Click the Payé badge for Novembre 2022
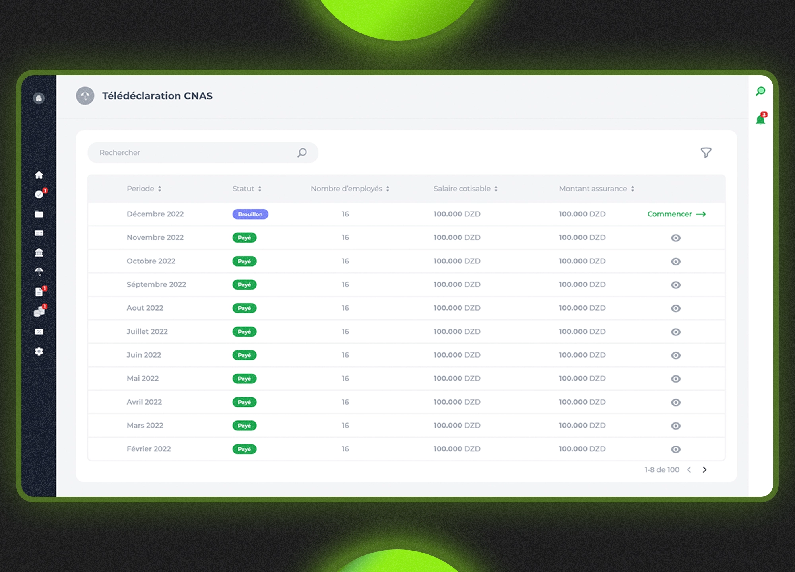This screenshot has height=572, width=795. 244,238
